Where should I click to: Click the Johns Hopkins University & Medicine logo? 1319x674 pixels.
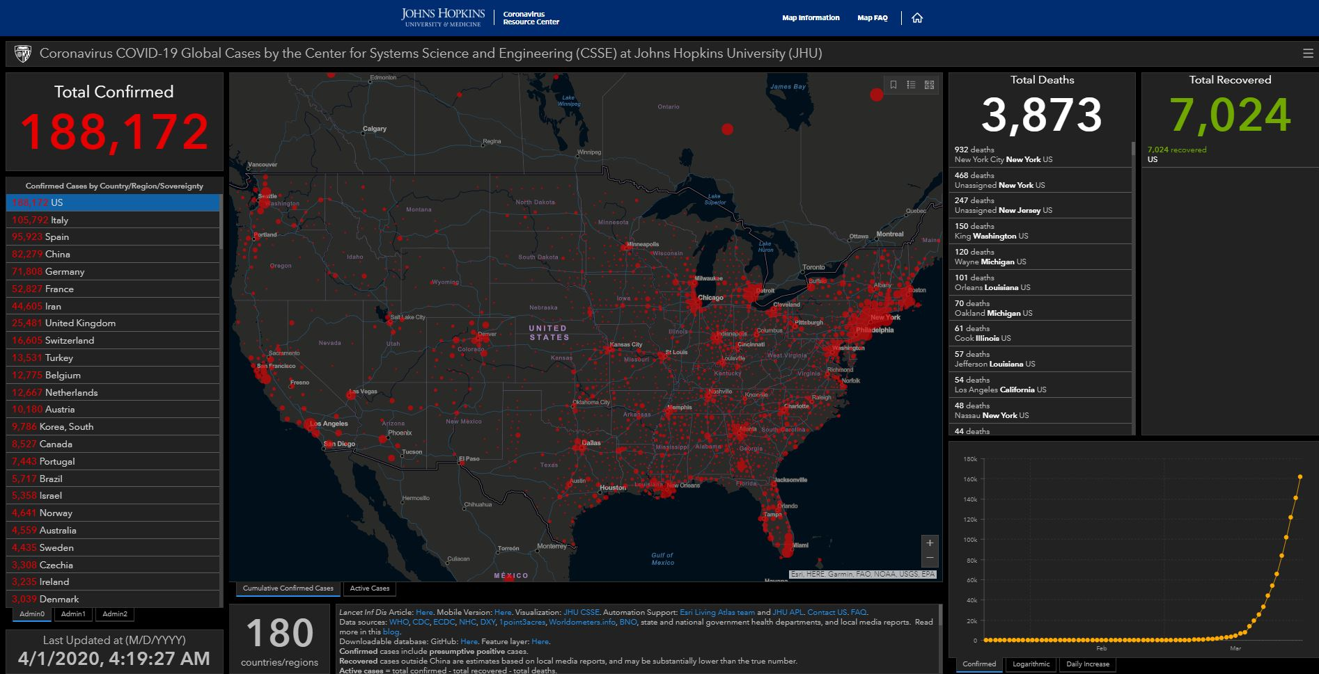point(443,18)
